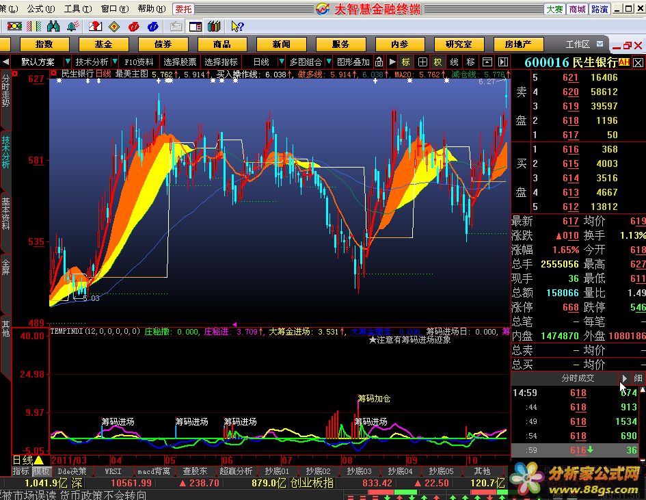Switch to the macd背离 indicator tab
The height and width of the screenshot is (500, 646).
click(x=154, y=471)
